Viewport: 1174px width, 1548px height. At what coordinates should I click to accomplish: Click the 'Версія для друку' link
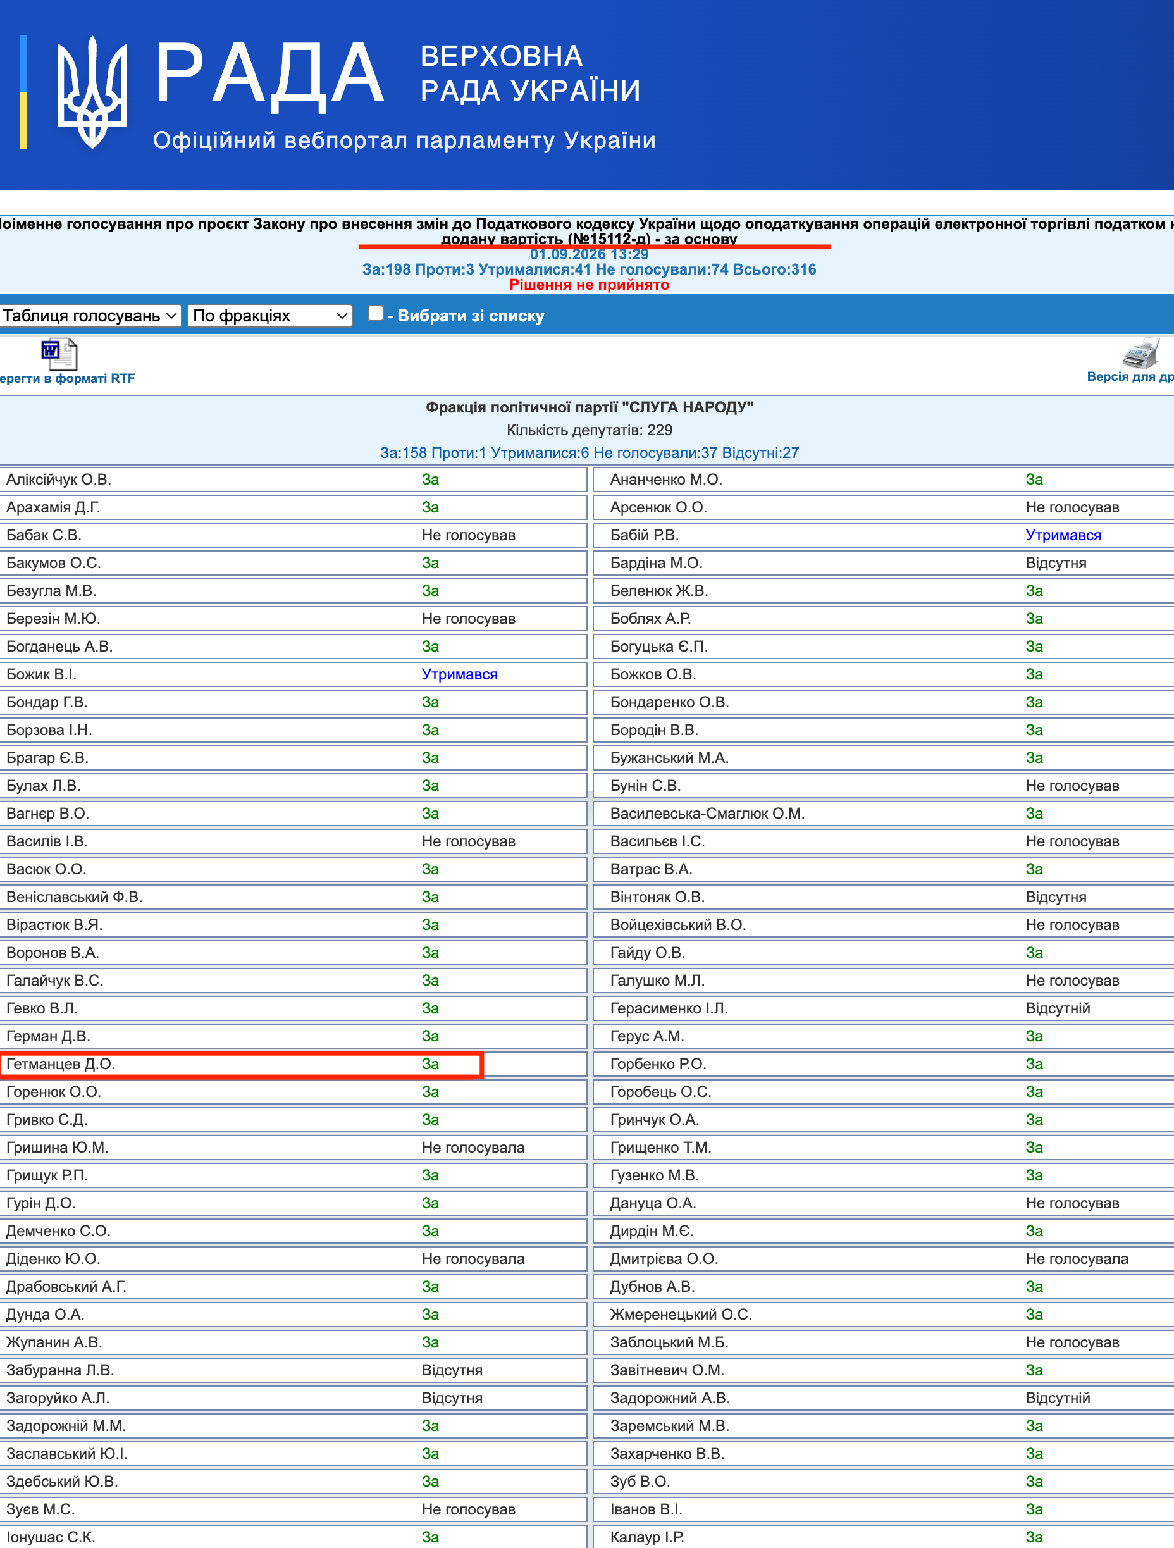(1130, 376)
